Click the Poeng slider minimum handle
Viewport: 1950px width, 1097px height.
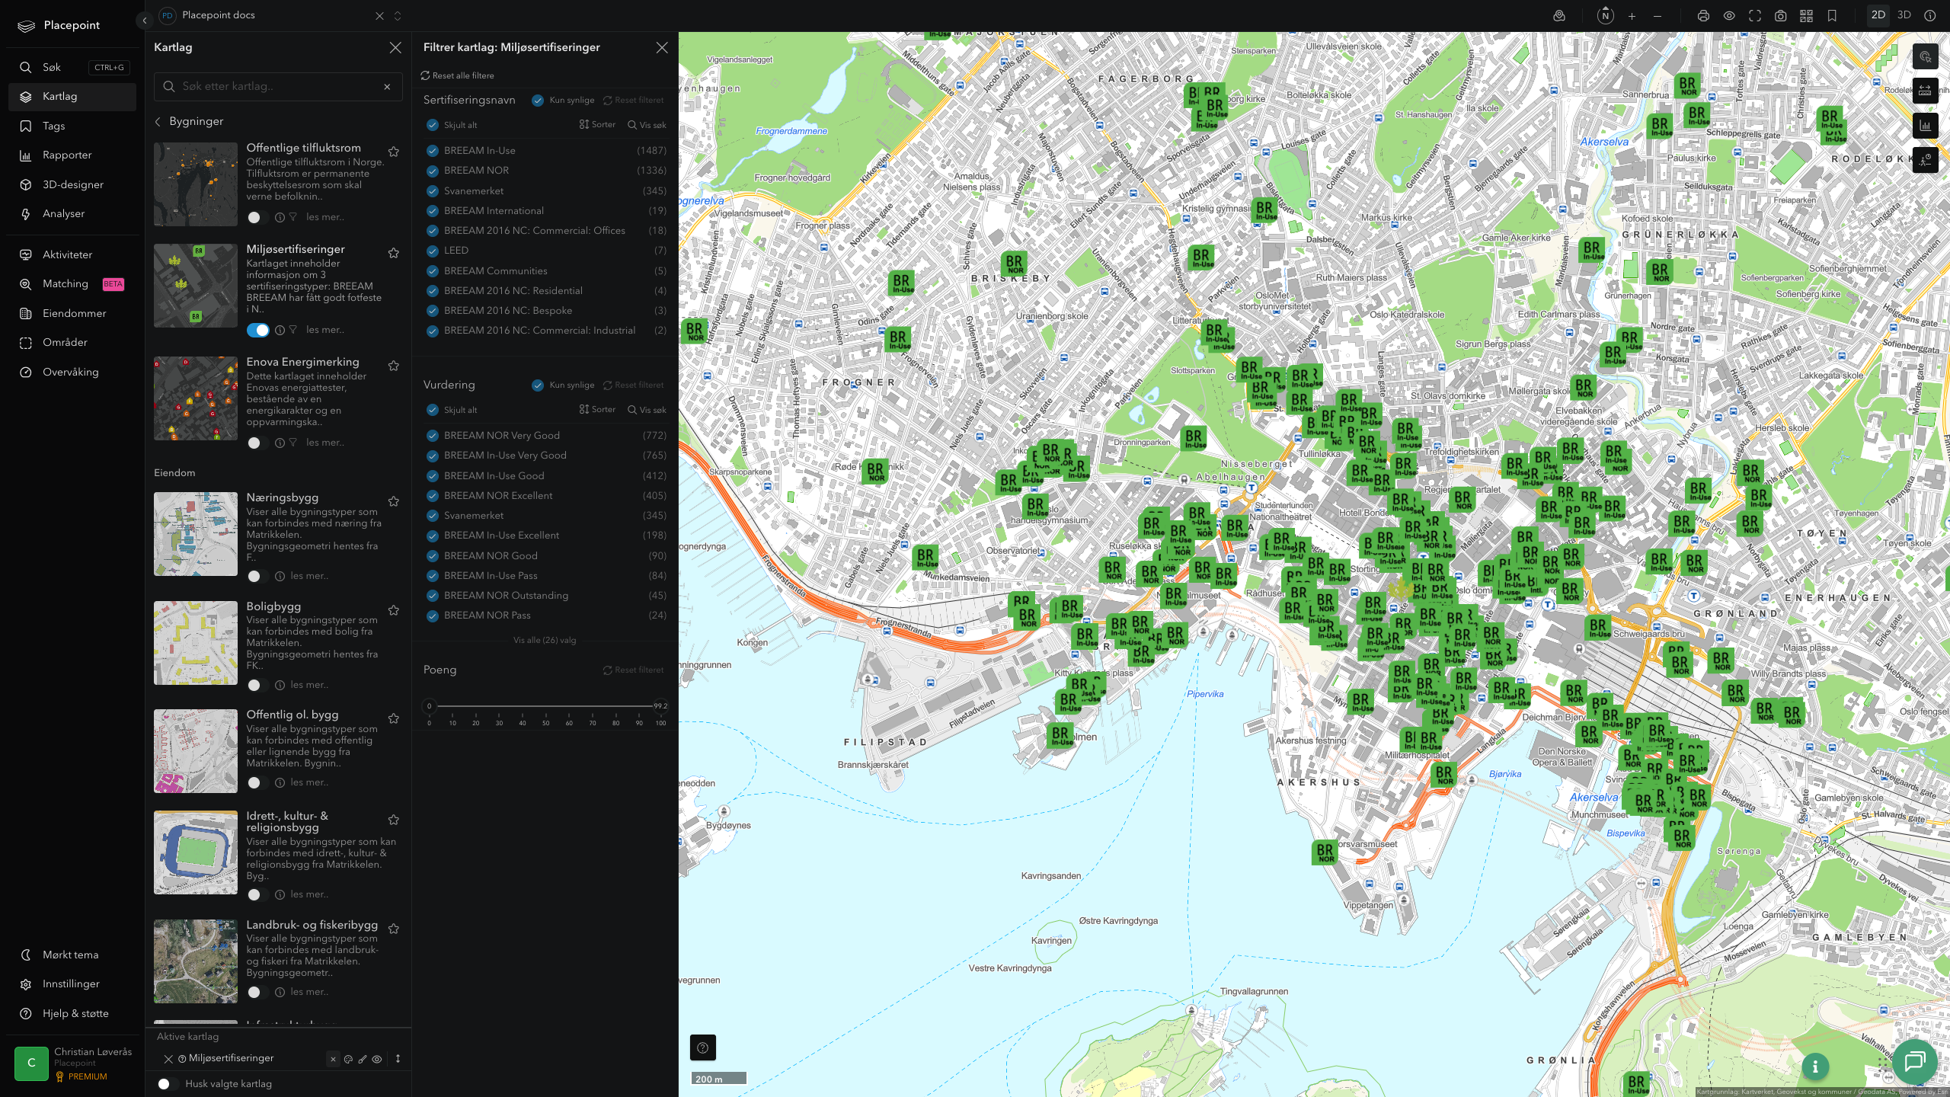coord(430,706)
